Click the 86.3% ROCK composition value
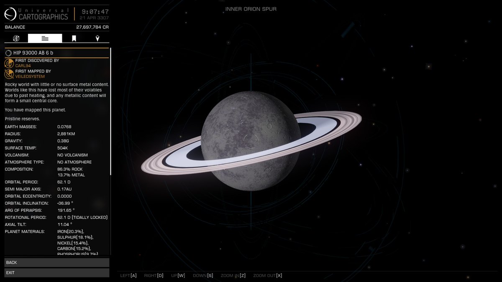The image size is (502, 282). (x=70, y=169)
